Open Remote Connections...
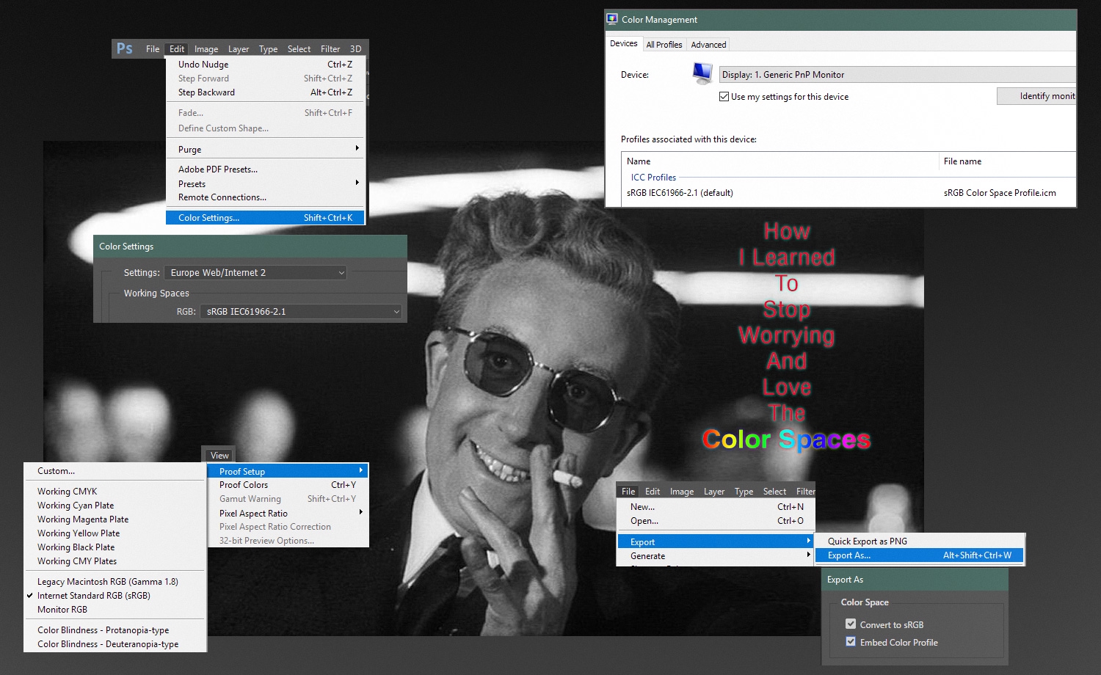 (x=265, y=197)
